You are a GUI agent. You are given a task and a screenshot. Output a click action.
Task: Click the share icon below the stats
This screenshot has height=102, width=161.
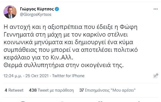(x=139, y=101)
